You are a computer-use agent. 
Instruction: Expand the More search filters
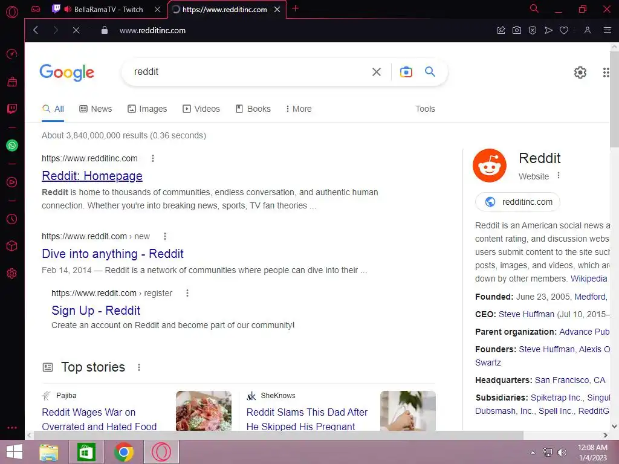click(299, 109)
